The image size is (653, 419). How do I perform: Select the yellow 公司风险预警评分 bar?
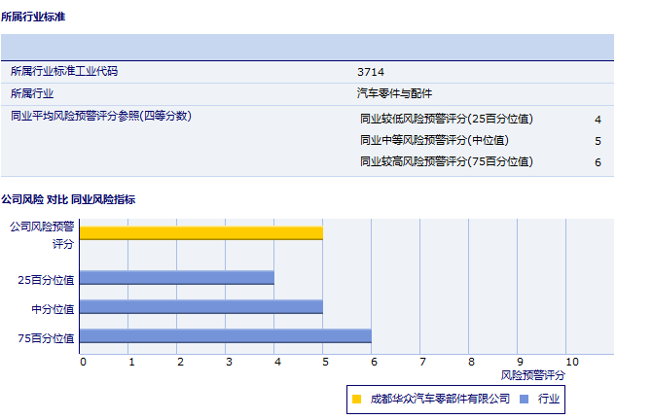pos(200,232)
